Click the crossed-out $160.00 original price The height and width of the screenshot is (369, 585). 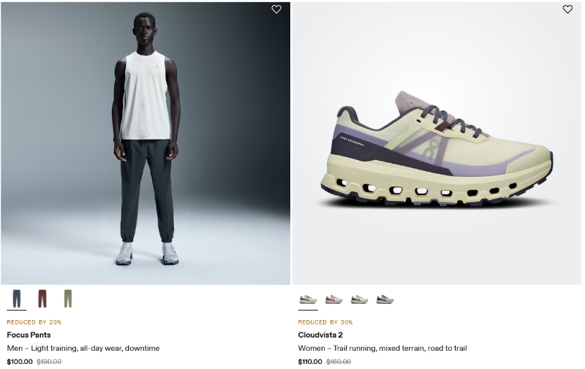pos(339,362)
